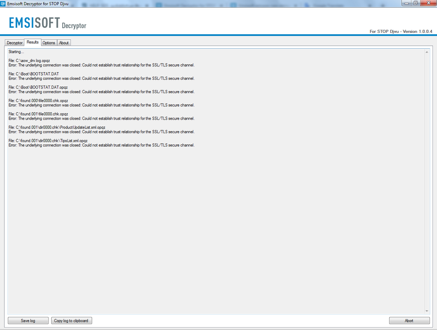
Task: Select the Results tab
Action: (32, 42)
